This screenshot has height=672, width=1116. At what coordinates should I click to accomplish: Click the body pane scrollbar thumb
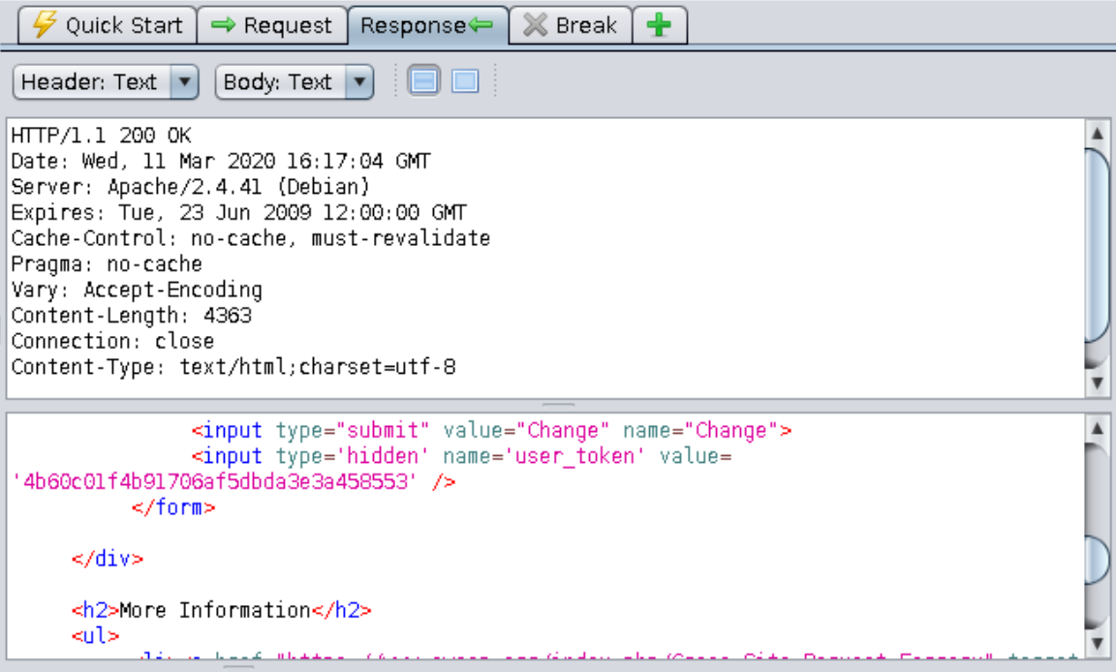click(x=1097, y=560)
